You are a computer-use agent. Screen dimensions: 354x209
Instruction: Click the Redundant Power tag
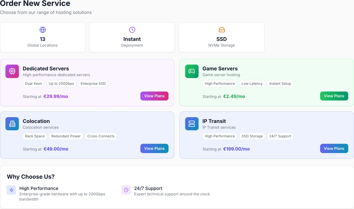click(x=66, y=136)
